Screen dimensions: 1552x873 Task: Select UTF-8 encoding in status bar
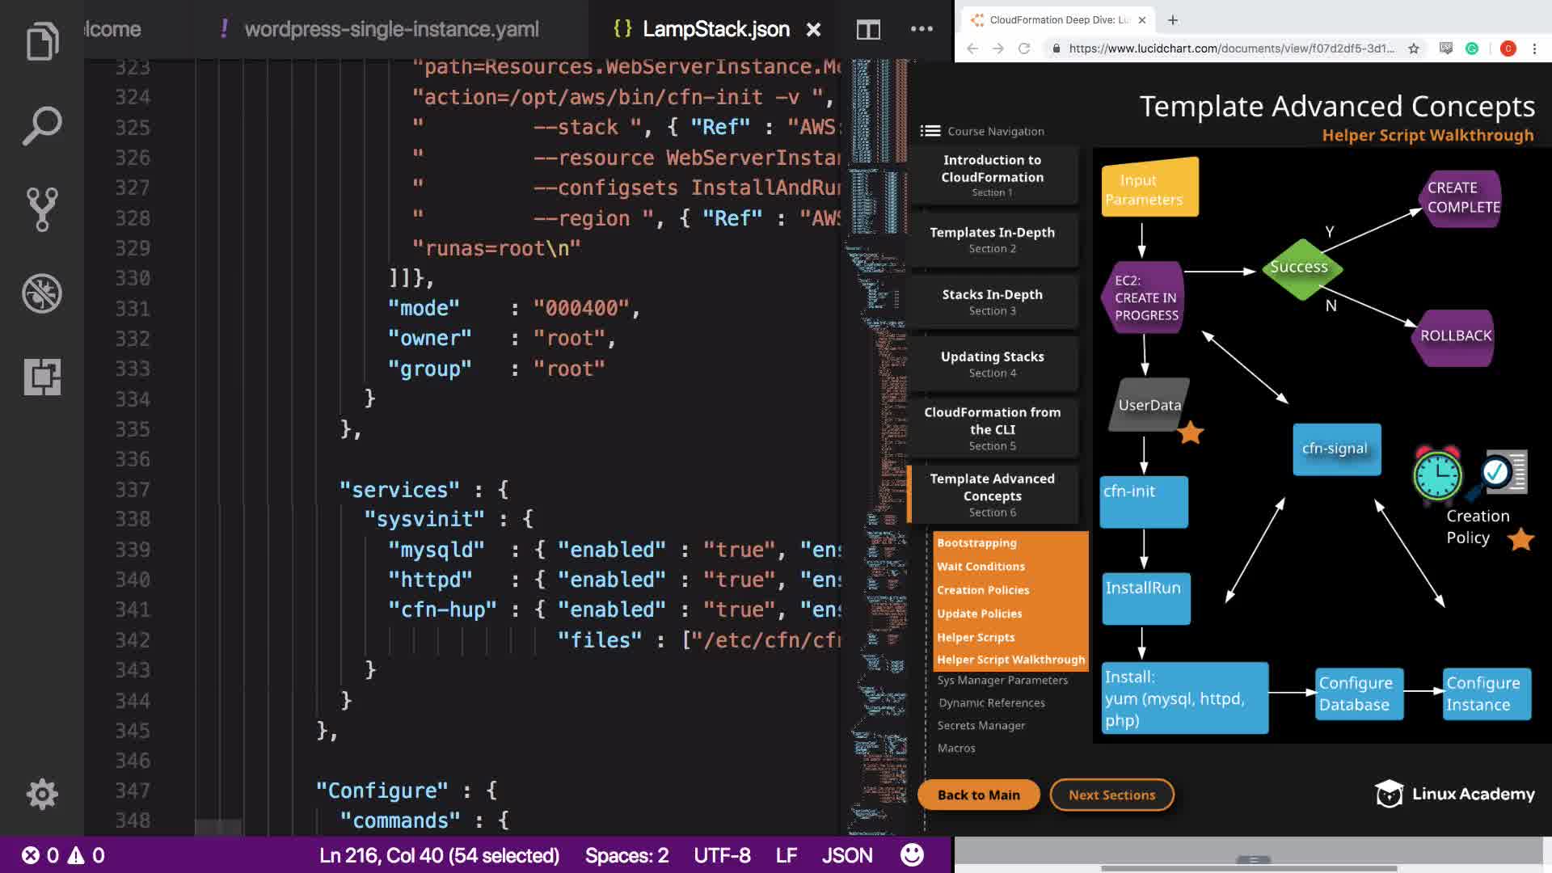click(x=722, y=855)
